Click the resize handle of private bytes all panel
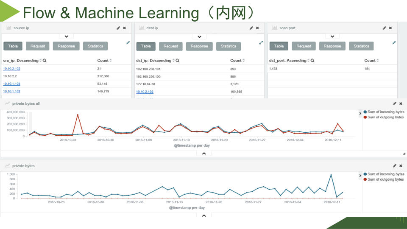 pyautogui.click(x=404, y=154)
